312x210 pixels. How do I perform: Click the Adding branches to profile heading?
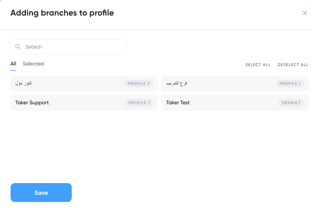pyautogui.click(x=62, y=13)
